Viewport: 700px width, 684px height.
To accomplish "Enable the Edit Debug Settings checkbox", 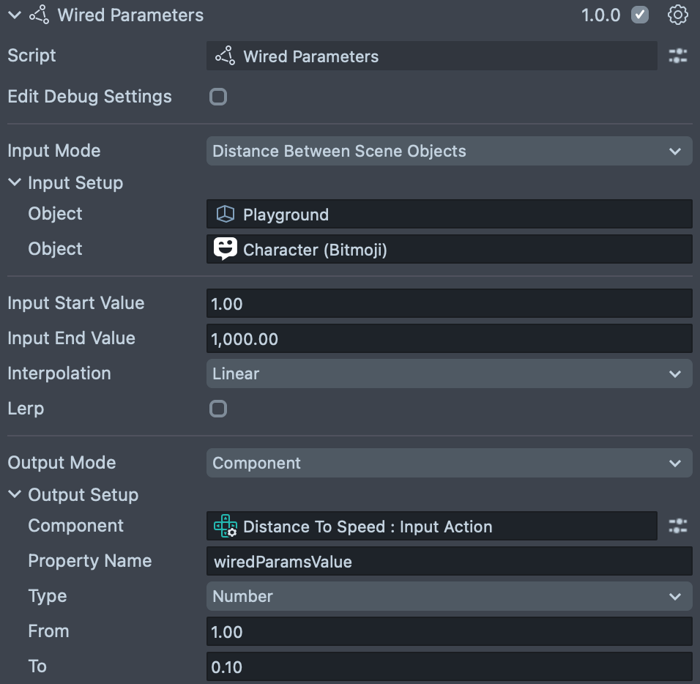I will (x=218, y=97).
